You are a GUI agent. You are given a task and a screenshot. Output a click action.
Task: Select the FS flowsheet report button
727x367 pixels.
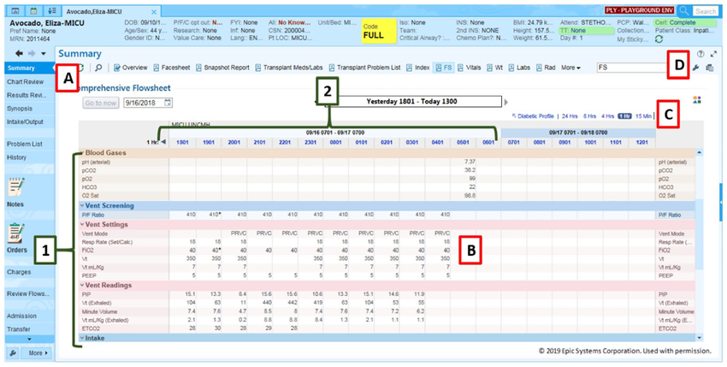click(x=444, y=68)
